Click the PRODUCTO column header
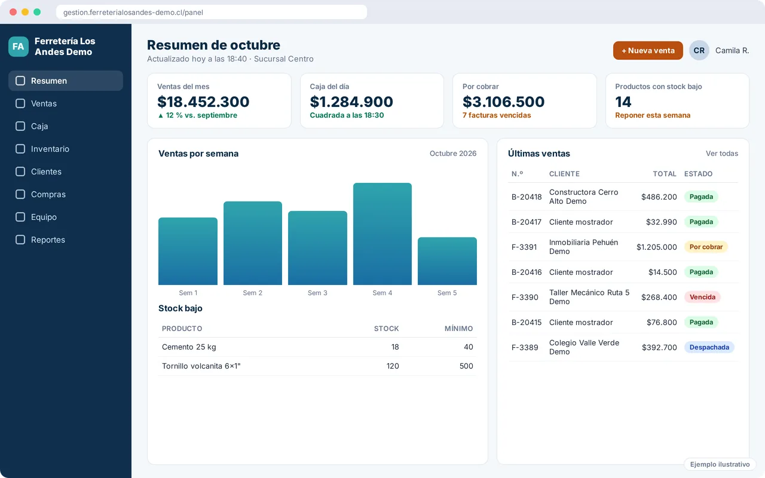765x478 pixels. 182,329
